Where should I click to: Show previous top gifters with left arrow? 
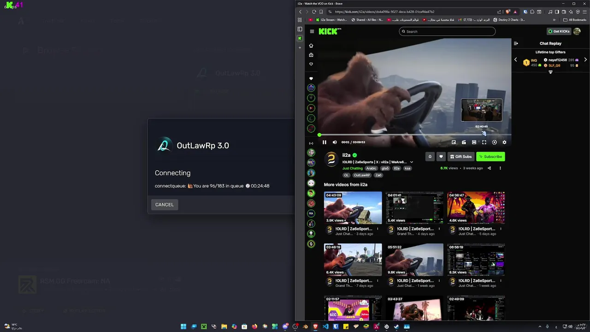[516, 60]
